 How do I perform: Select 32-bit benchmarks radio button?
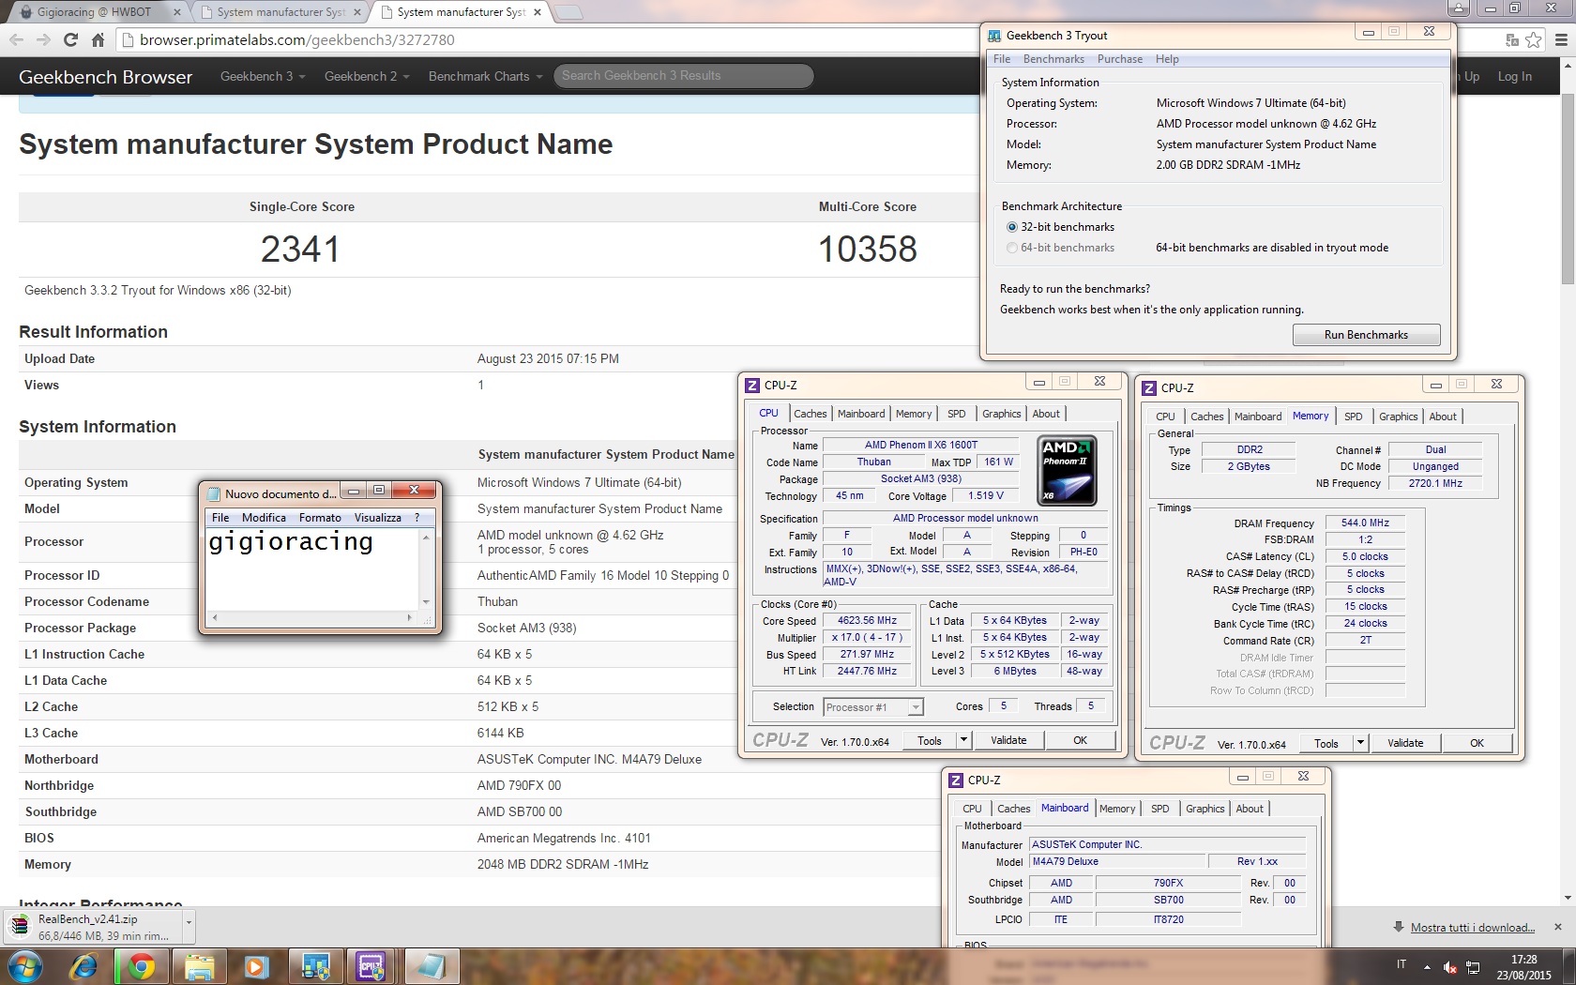click(x=1011, y=227)
